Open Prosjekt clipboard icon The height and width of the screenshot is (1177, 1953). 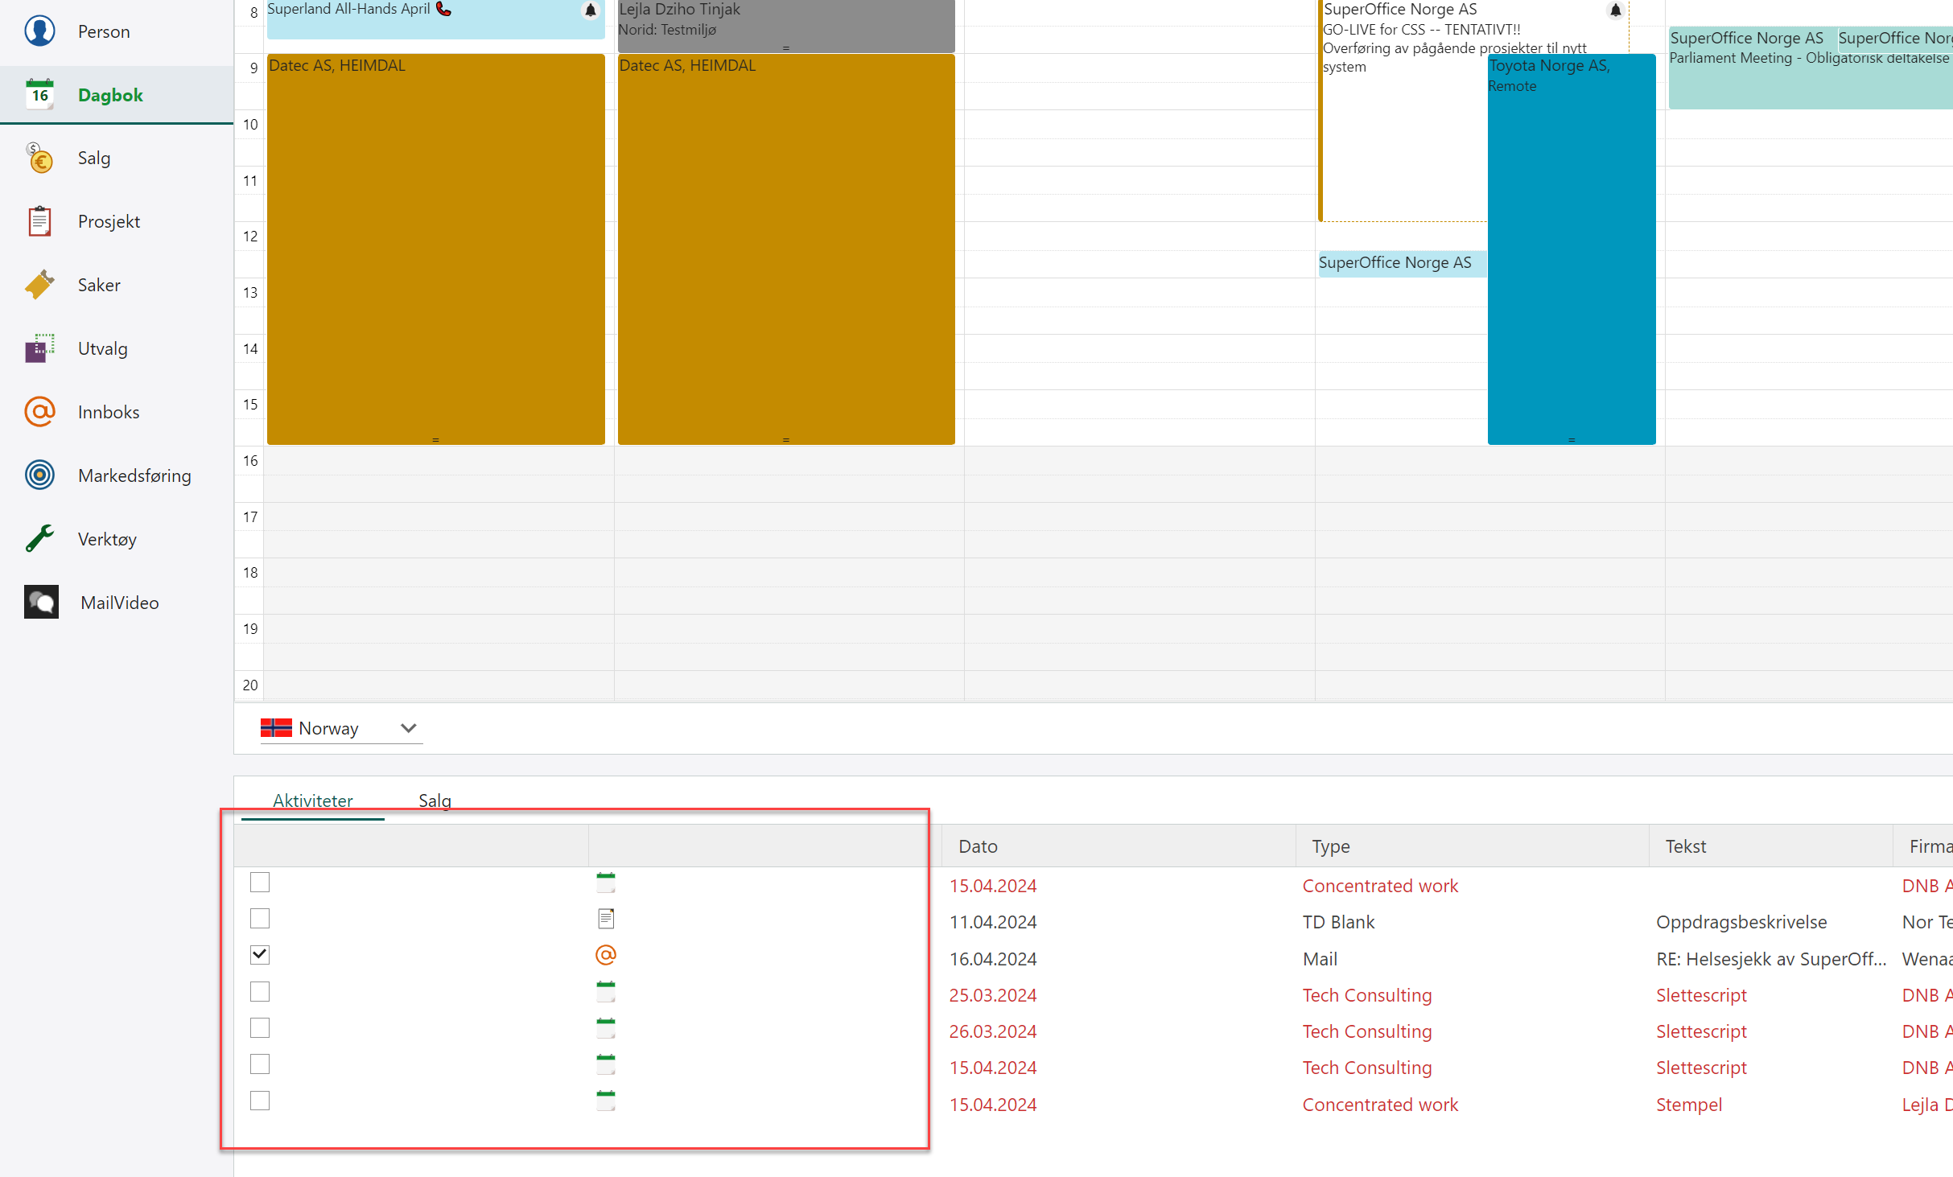tap(39, 221)
